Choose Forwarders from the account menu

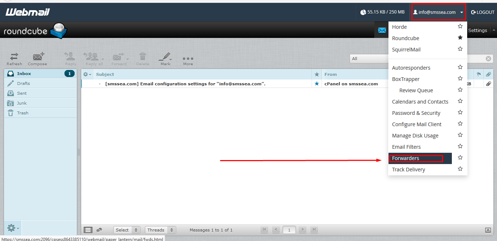tap(406, 158)
